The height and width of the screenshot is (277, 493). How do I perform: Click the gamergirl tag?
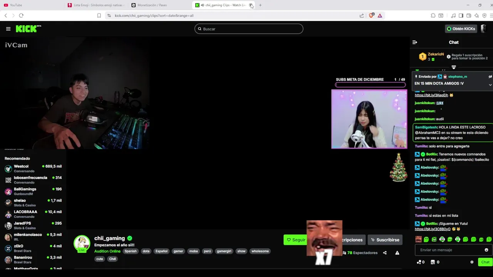coord(224,251)
